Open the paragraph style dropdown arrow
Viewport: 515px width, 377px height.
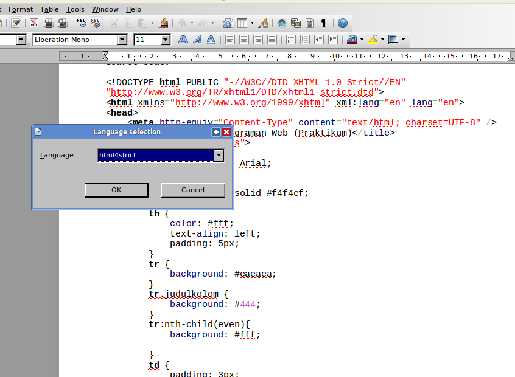tap(21, 40)
